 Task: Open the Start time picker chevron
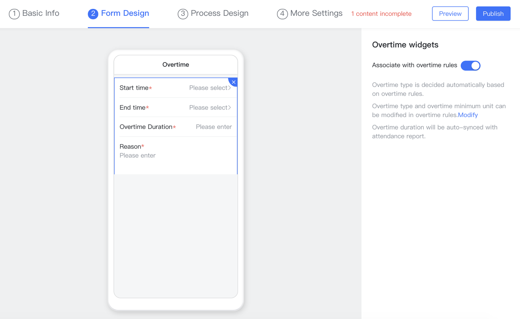click(230, 88)
